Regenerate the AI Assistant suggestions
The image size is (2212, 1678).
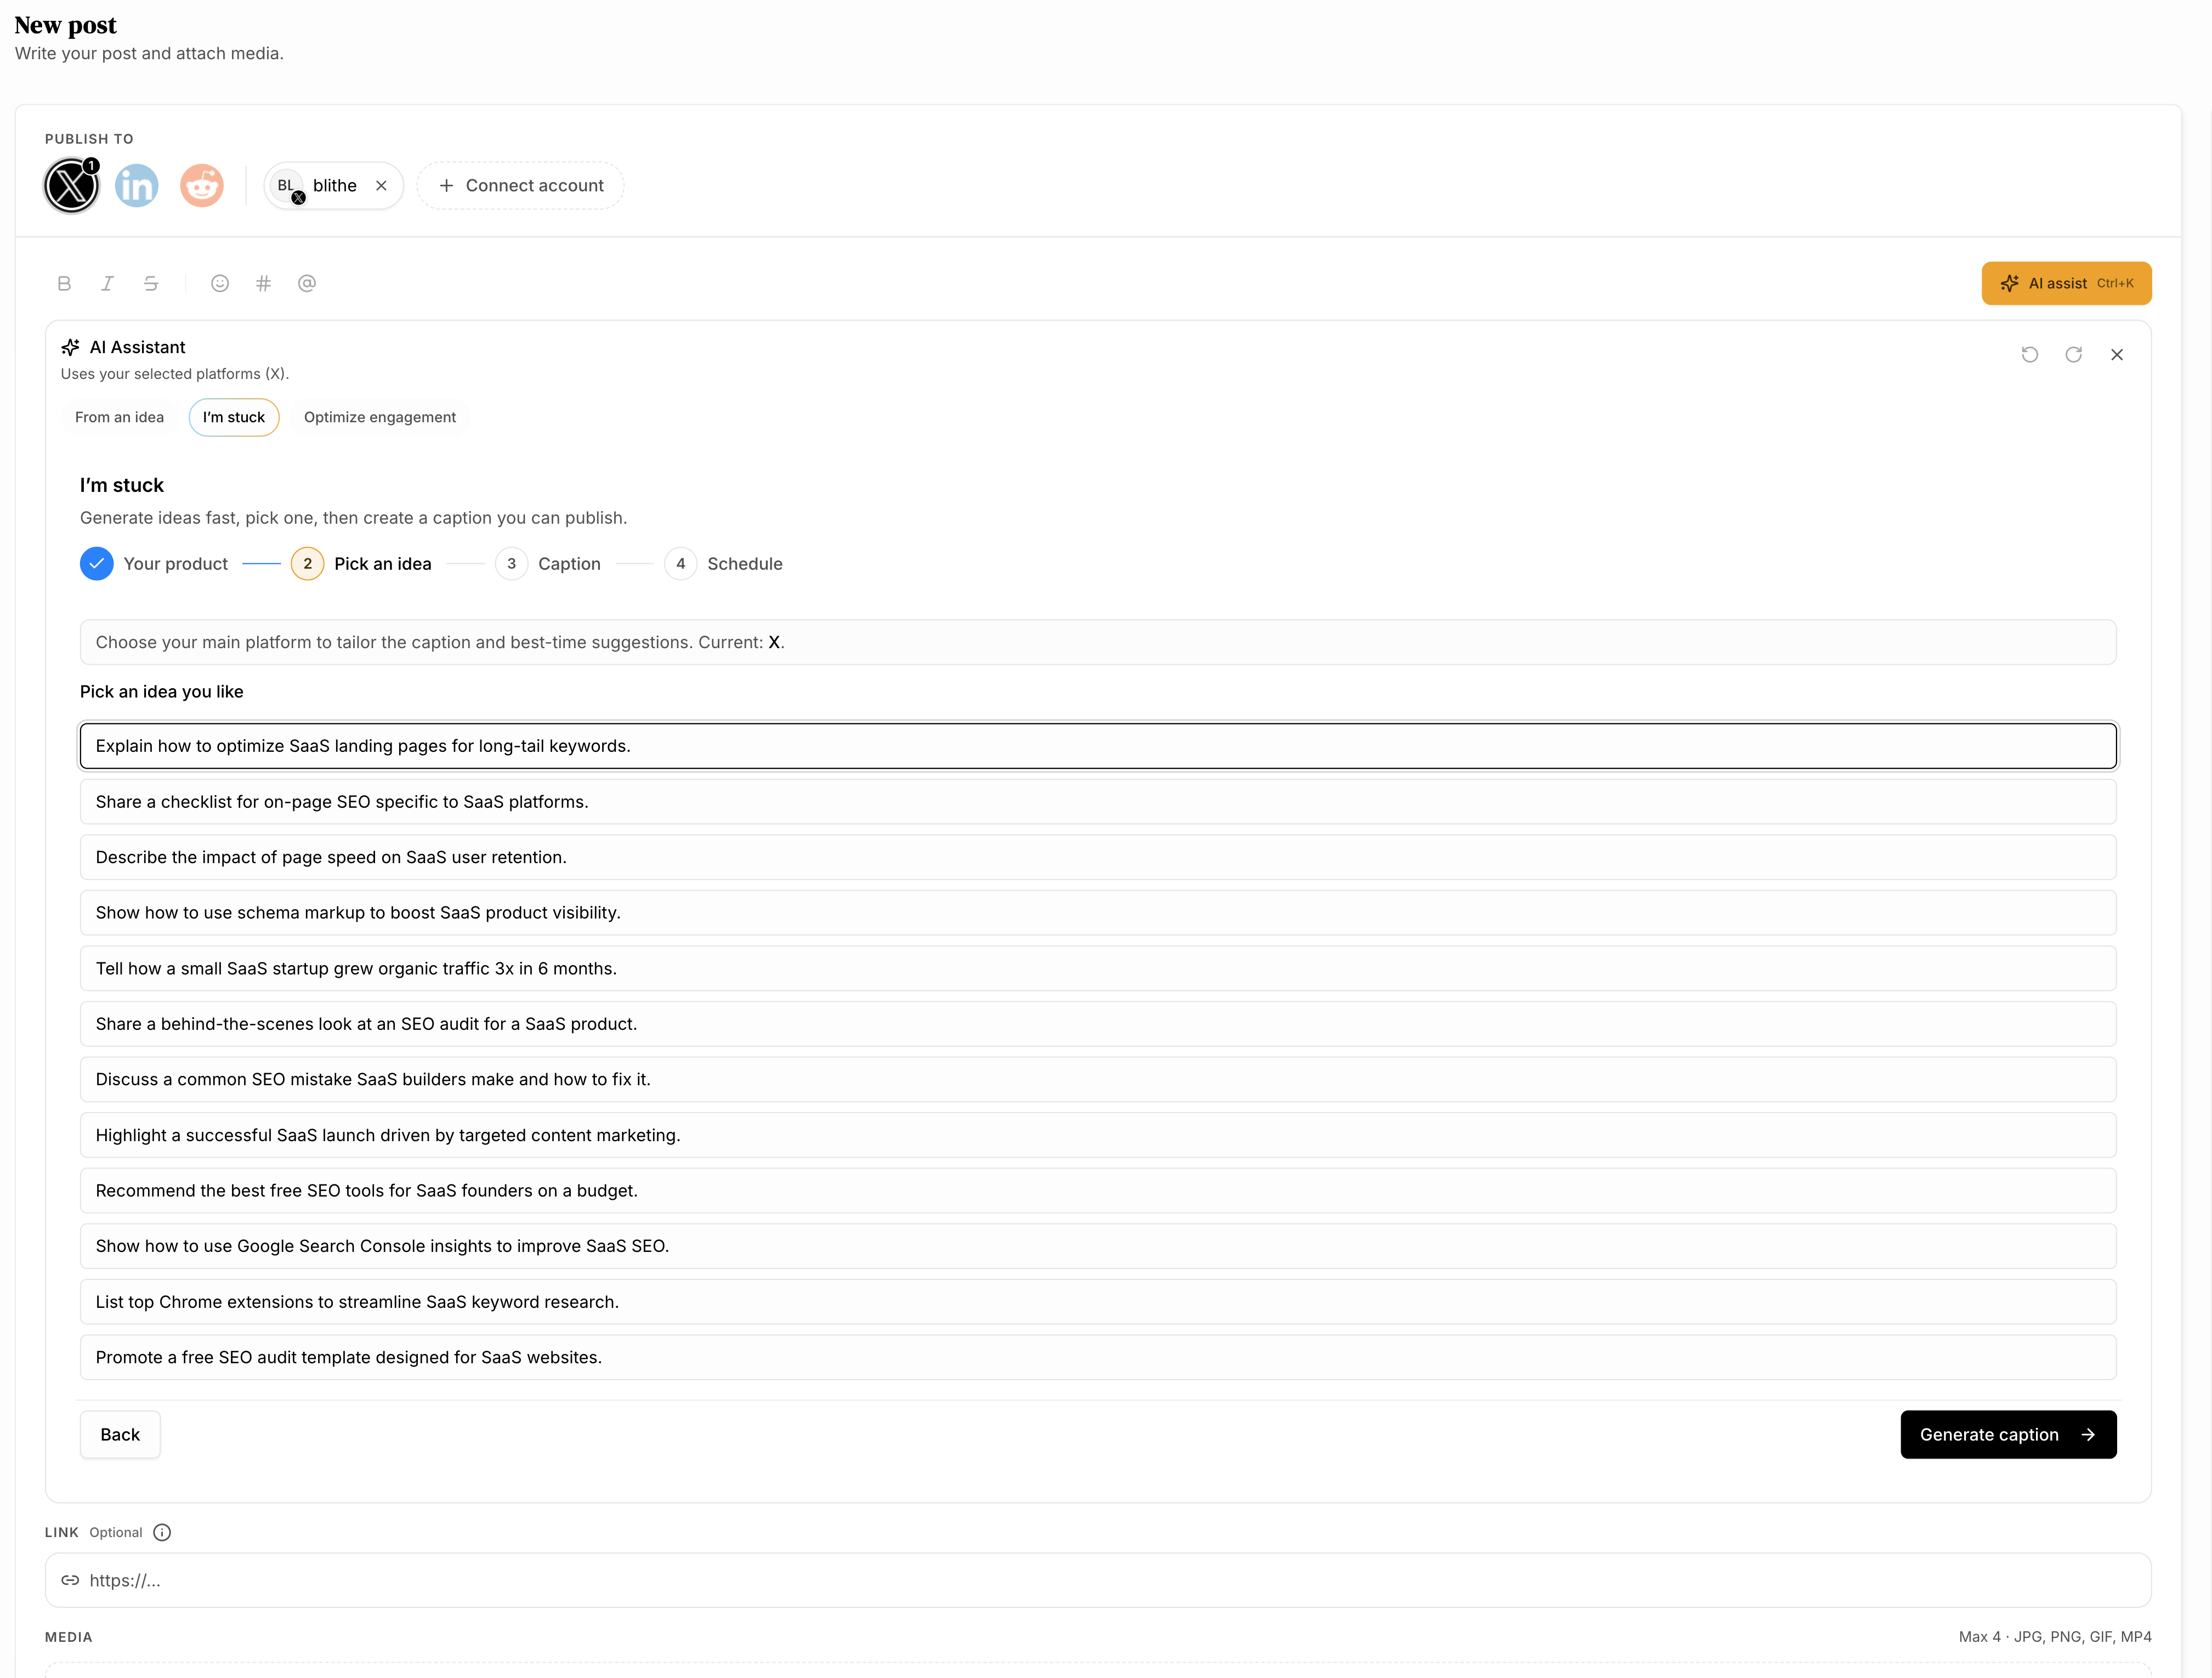coord(2074,354)
